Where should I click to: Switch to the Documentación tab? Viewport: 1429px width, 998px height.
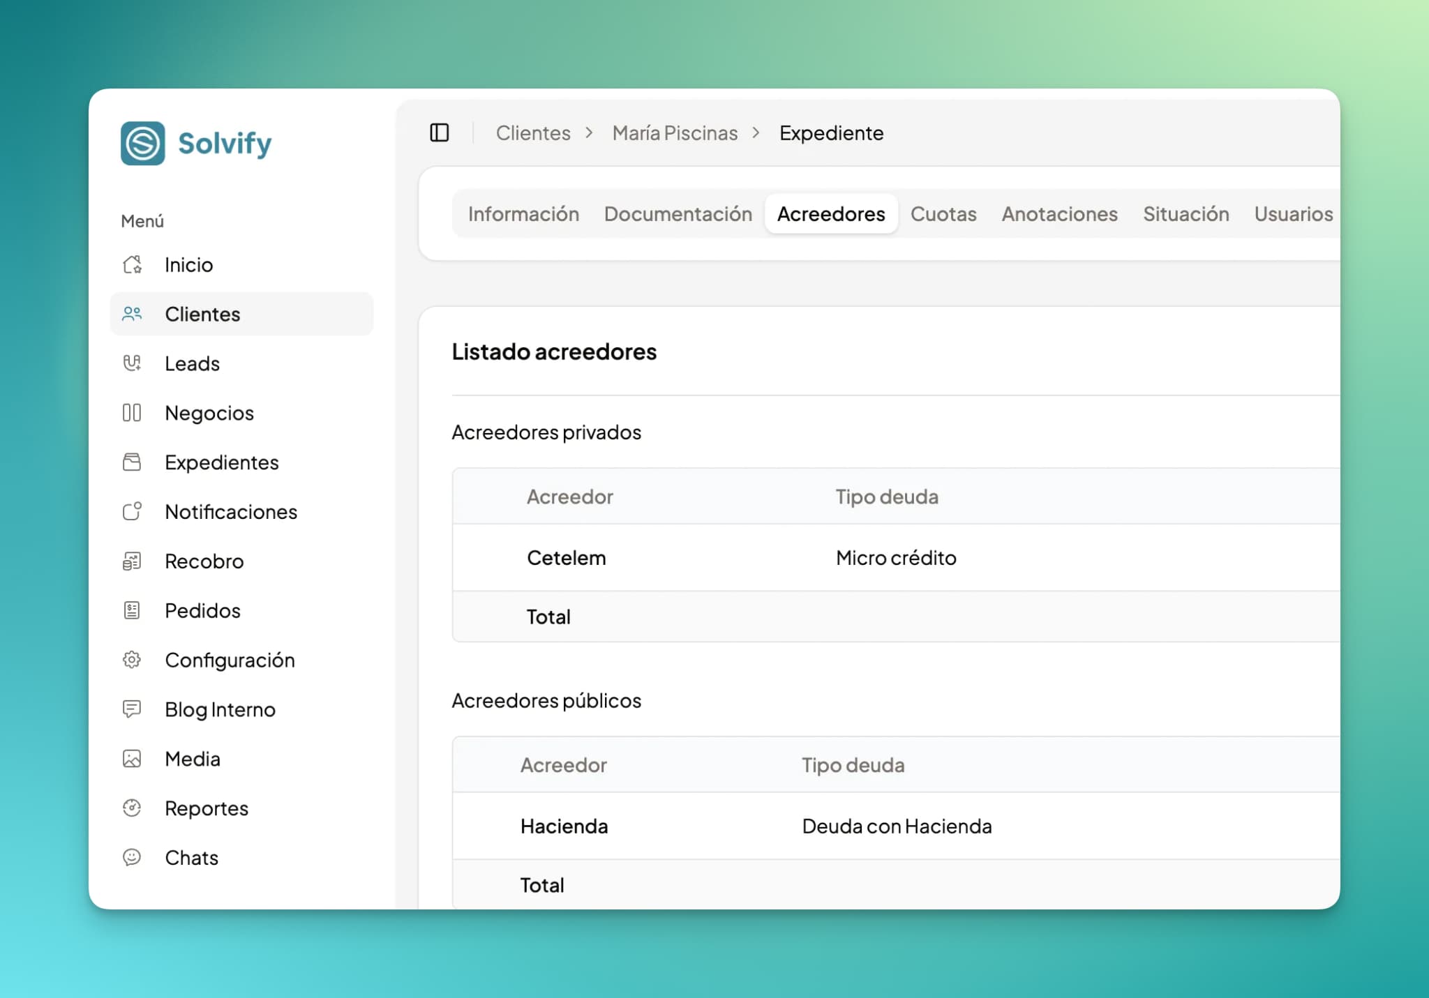tap(678, 214)
